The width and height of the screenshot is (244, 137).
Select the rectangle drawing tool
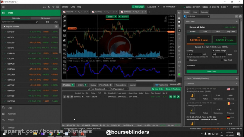(x=179, y=62)
